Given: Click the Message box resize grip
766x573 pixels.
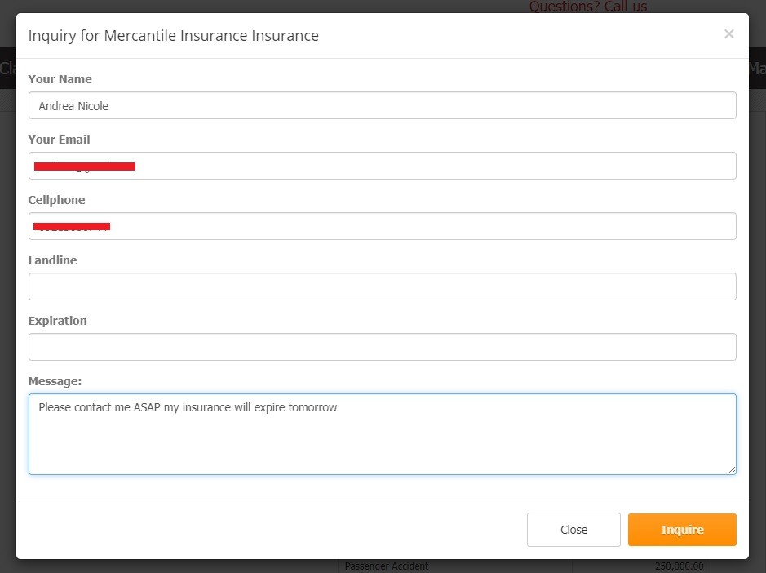Looking at the screenshot, I should (x=731, y=470).
